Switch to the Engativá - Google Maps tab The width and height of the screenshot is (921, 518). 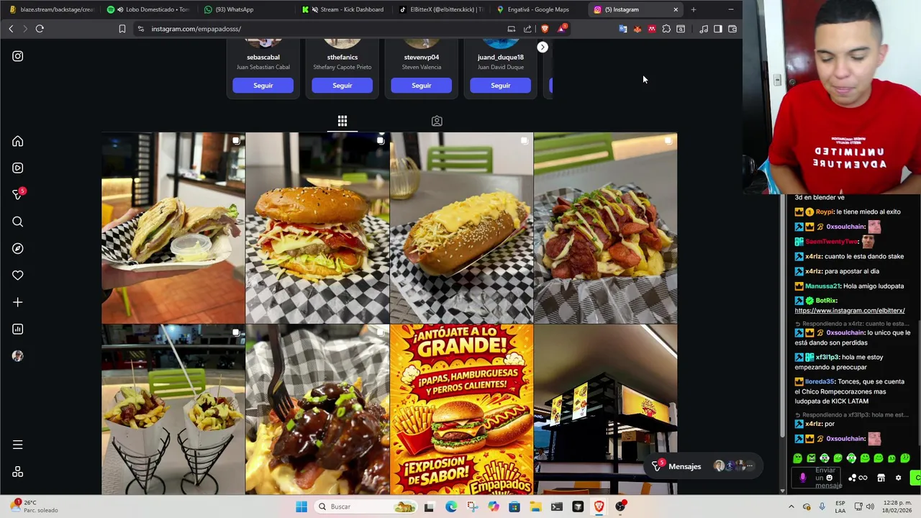[537, 9]
